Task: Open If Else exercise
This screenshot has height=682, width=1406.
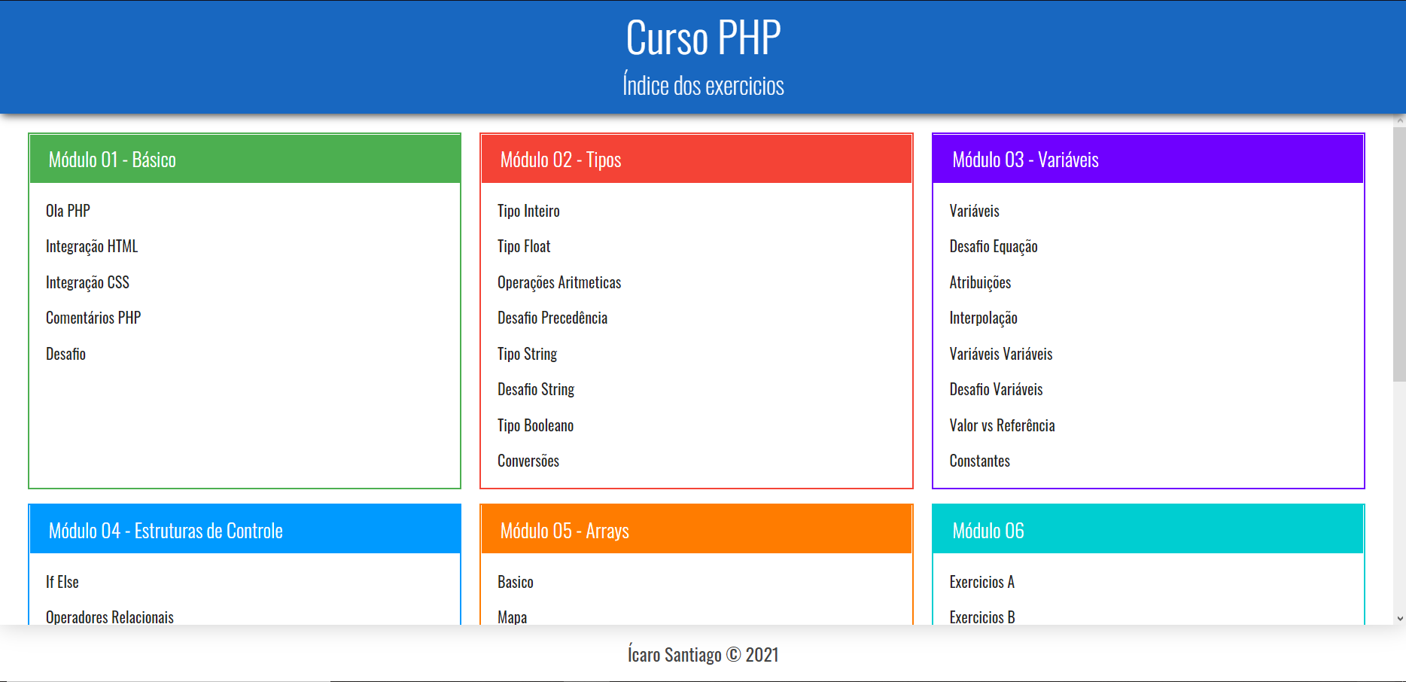Action: pos(62,582)
